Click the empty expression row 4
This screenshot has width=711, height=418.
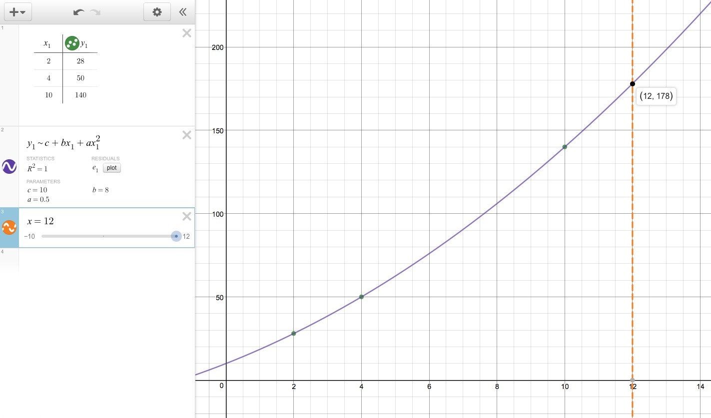(97, 260)
